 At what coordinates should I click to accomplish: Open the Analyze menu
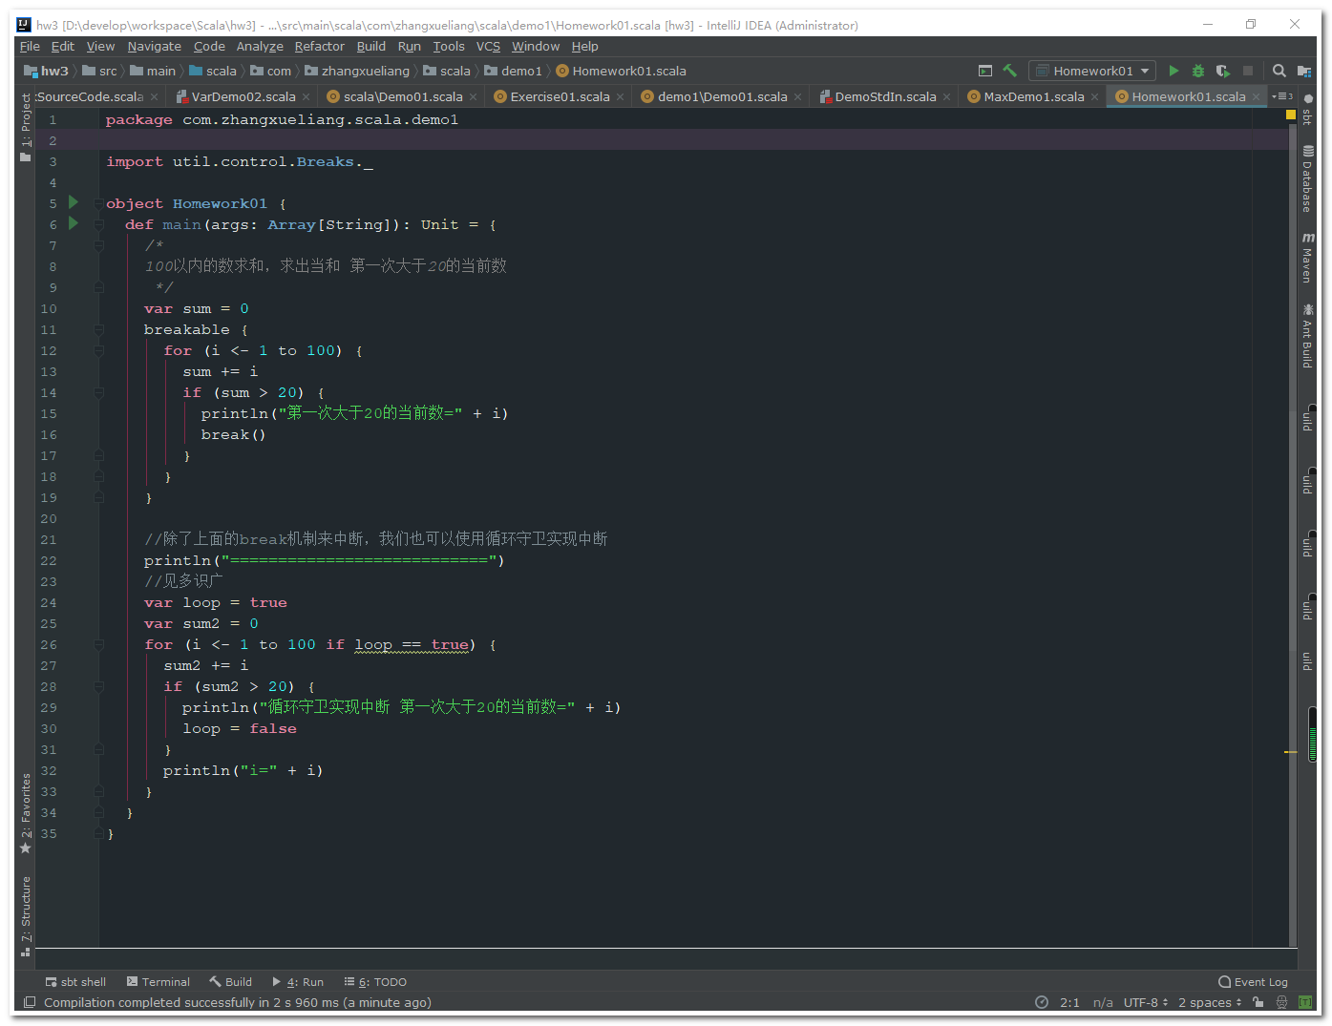coord(260,46)
